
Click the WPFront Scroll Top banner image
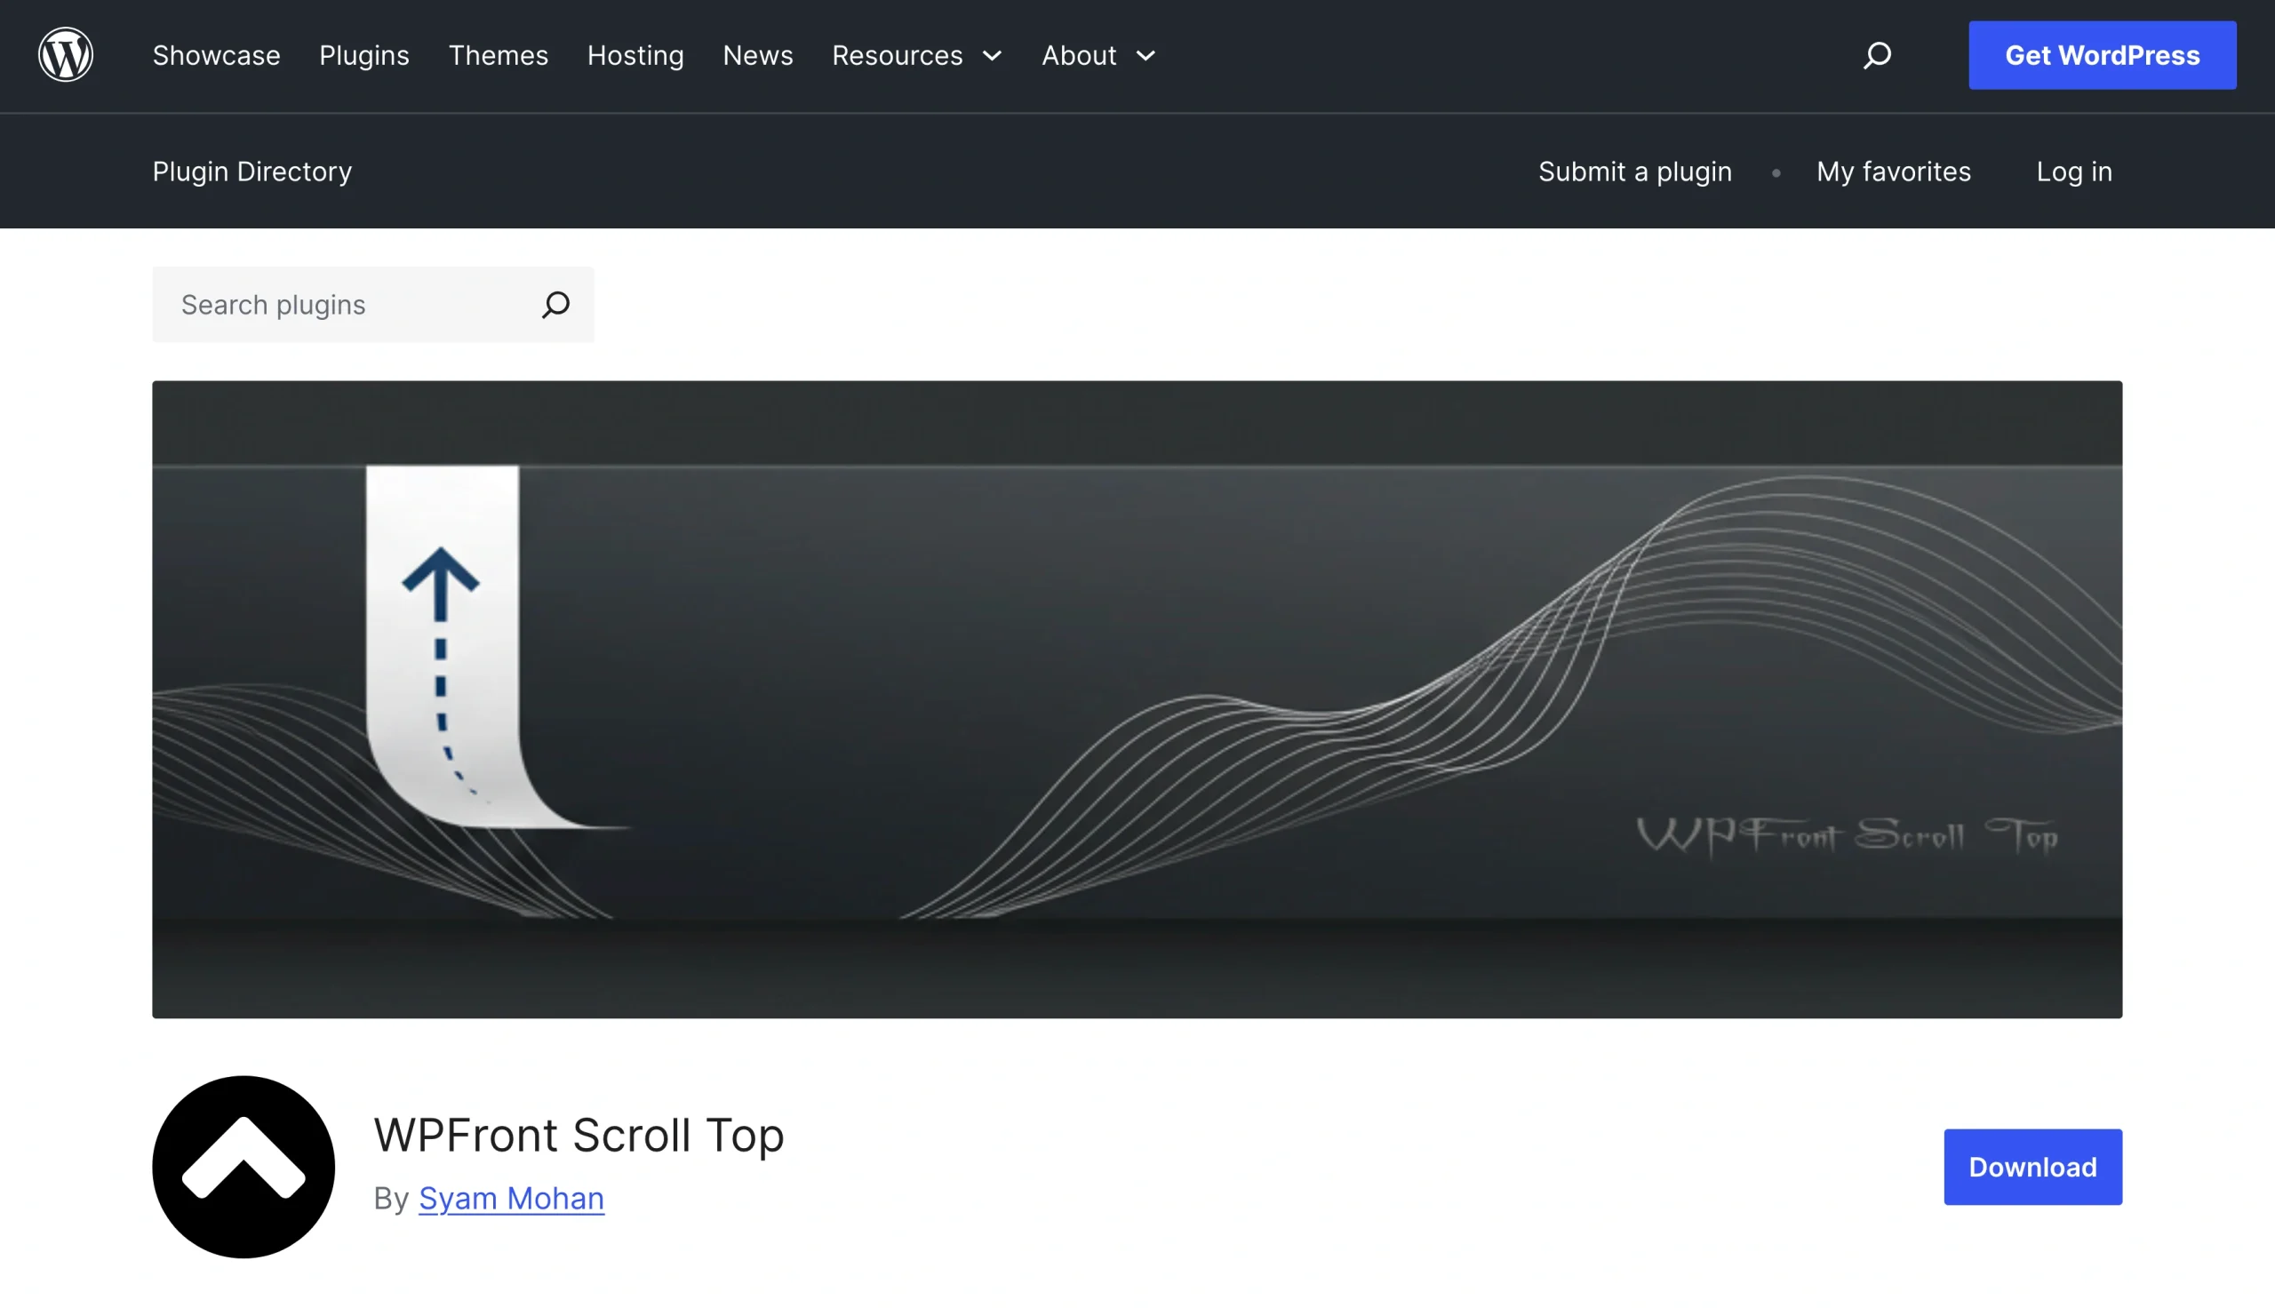[1137, 699]
